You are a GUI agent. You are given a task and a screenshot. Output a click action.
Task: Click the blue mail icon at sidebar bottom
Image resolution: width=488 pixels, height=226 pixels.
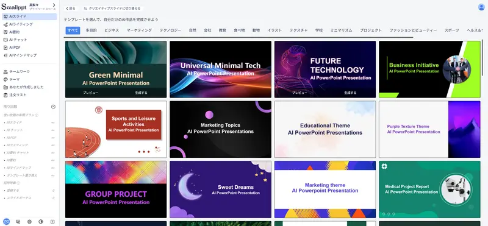pyautogui.click(x=6, y=222)
